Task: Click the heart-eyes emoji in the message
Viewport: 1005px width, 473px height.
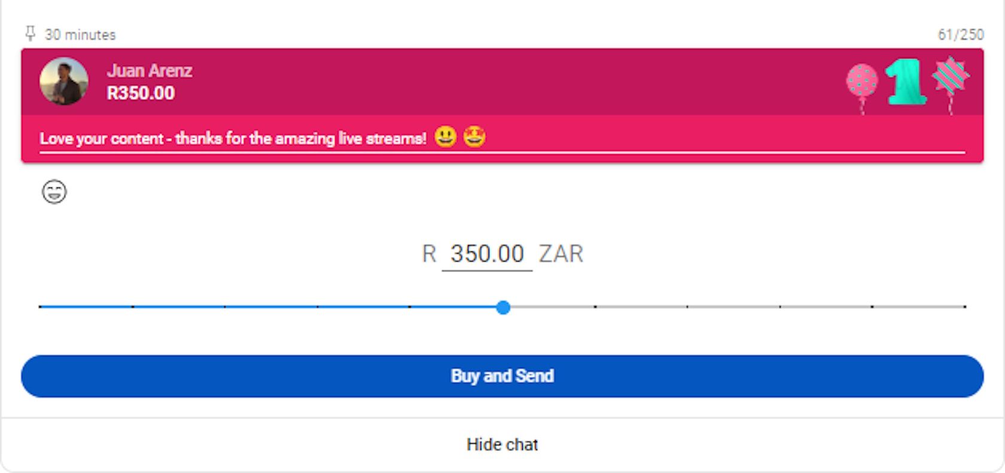Action: point(474,137)
